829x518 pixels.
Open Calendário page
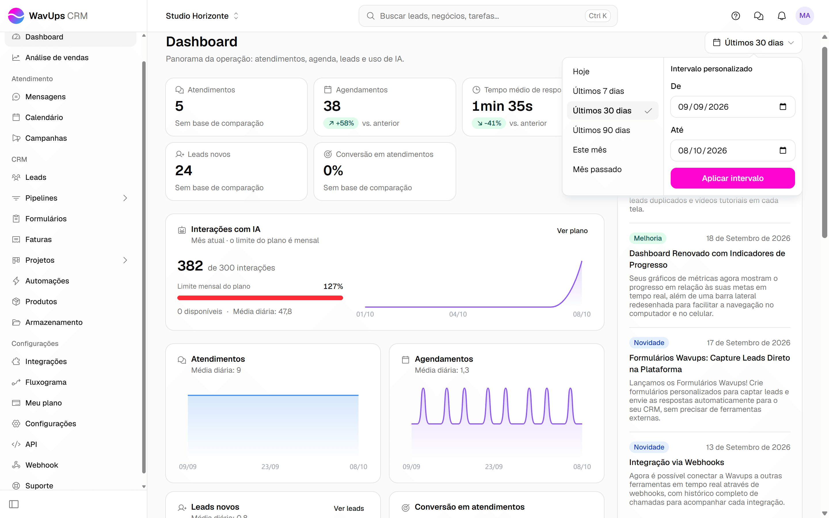tap(70, 117)
